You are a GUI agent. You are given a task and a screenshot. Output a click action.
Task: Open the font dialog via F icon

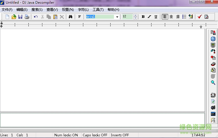click(80, 17)
